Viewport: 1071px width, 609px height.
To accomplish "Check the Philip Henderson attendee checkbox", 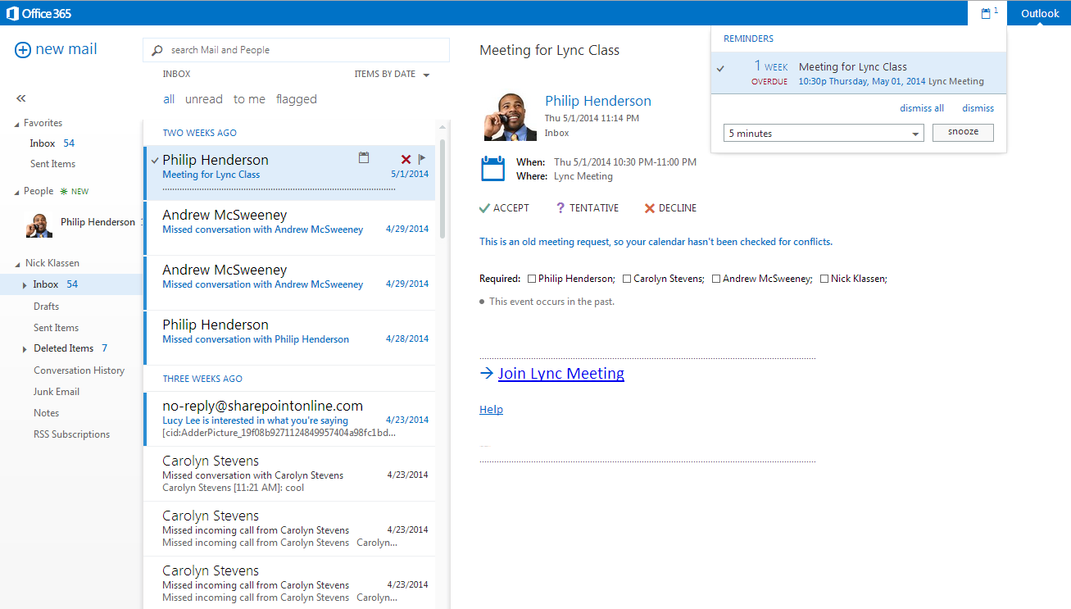I will (533, 279).
